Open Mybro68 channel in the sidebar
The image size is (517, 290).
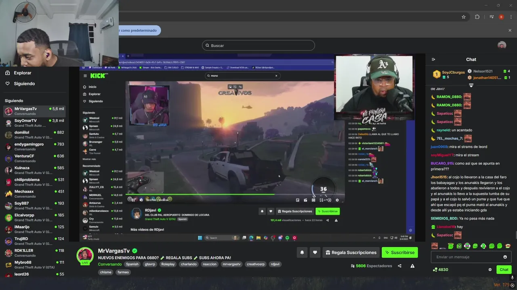(34, 265)
